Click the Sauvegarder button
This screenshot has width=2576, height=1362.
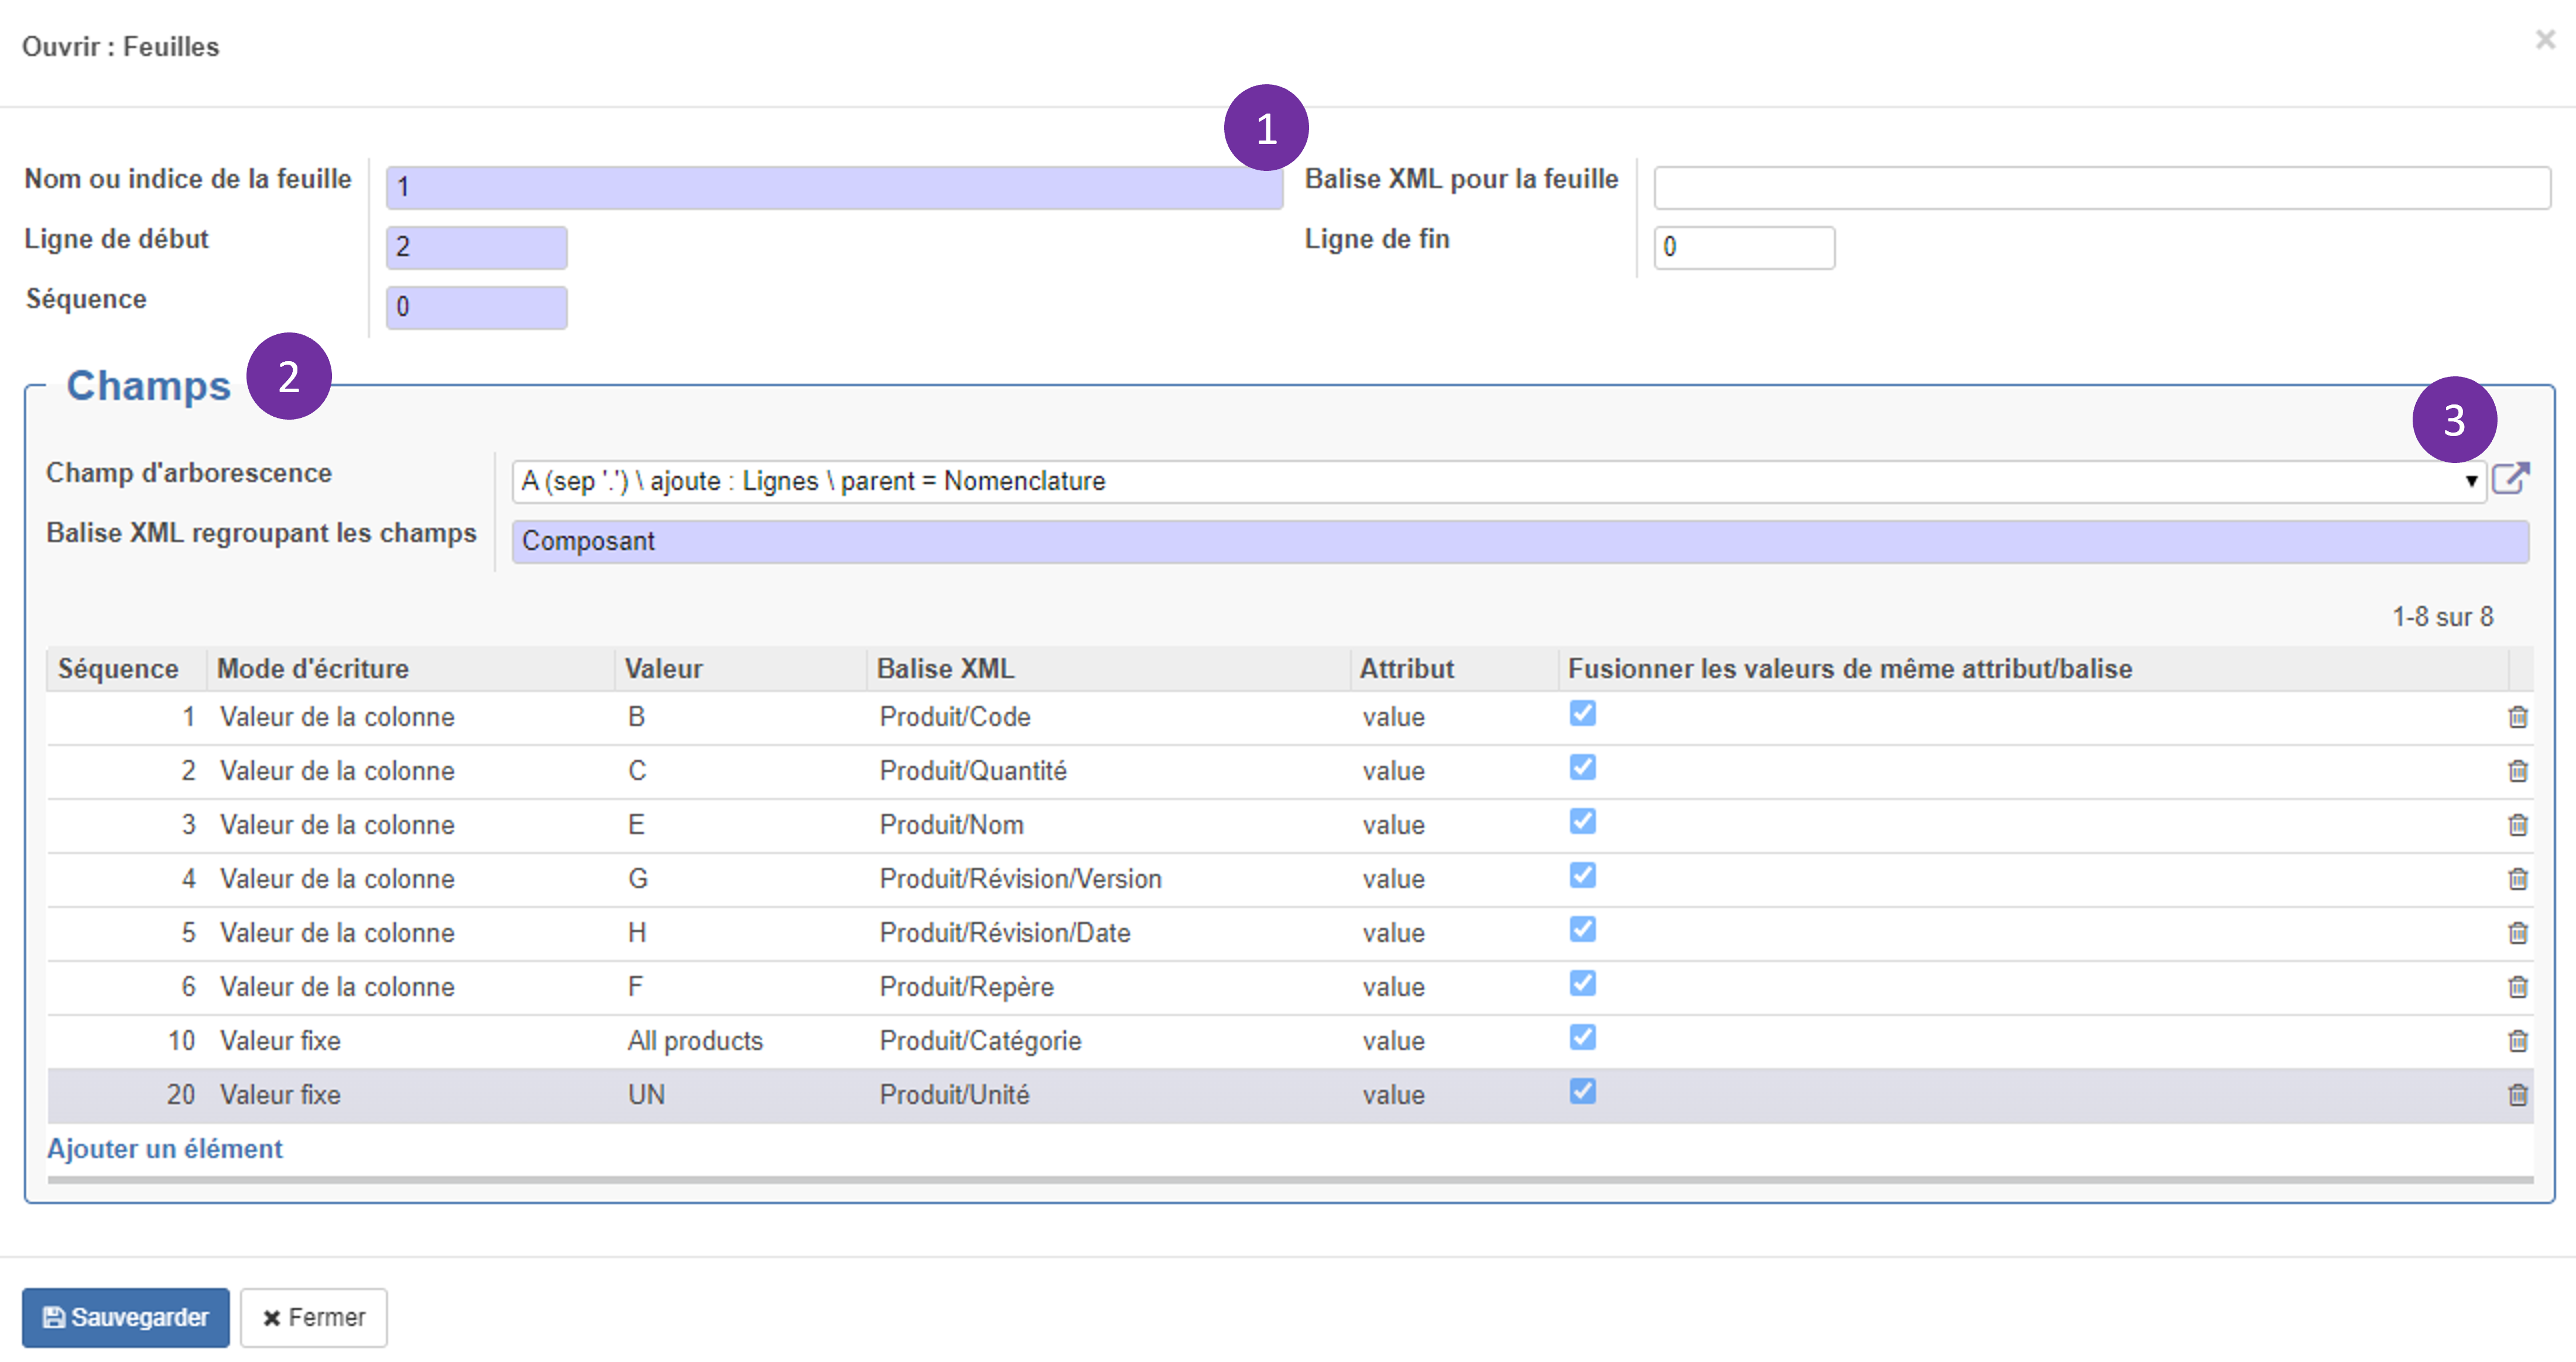point(126,1317)
